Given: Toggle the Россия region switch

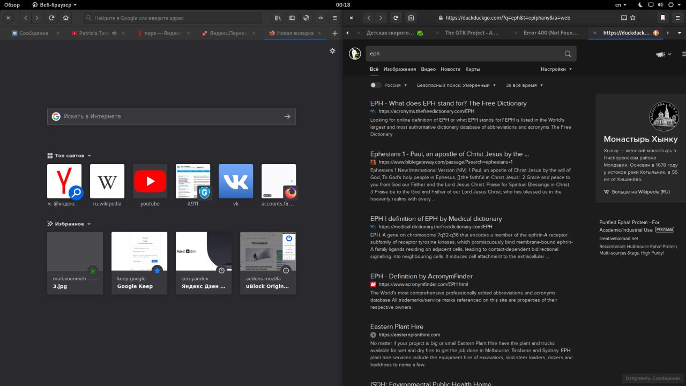Looking at the screenshot, I should (x=376, y=85).
